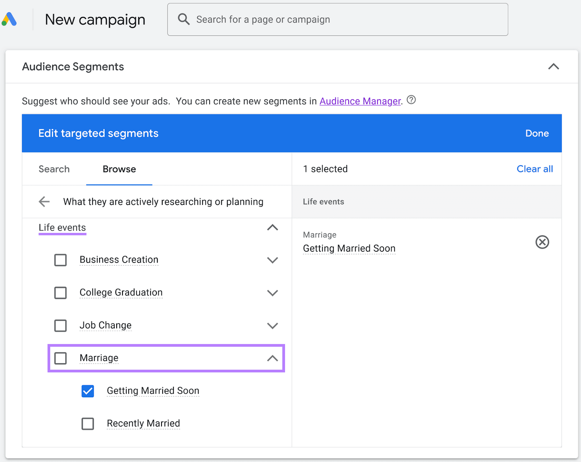The width and height of the screenshot is (581, 462).
Task: Click the Google Ads logo
Action: tap(9, 19)
